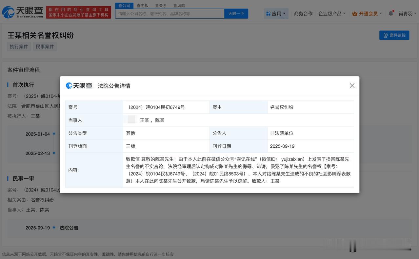Click the TianYanCha logo
The width and height of the screenshot is (419, 259).
[x=23, y=12]
